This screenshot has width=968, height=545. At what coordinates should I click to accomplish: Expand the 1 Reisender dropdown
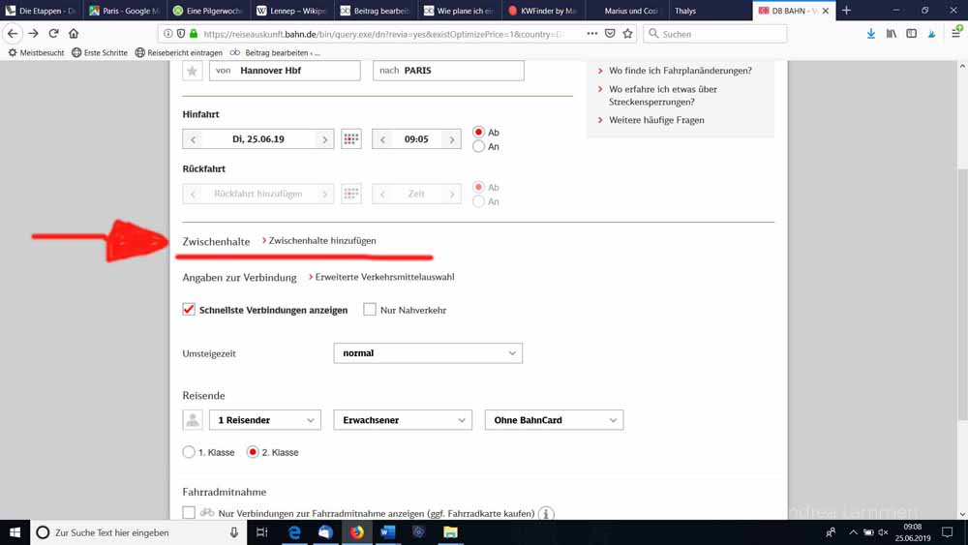265,420
